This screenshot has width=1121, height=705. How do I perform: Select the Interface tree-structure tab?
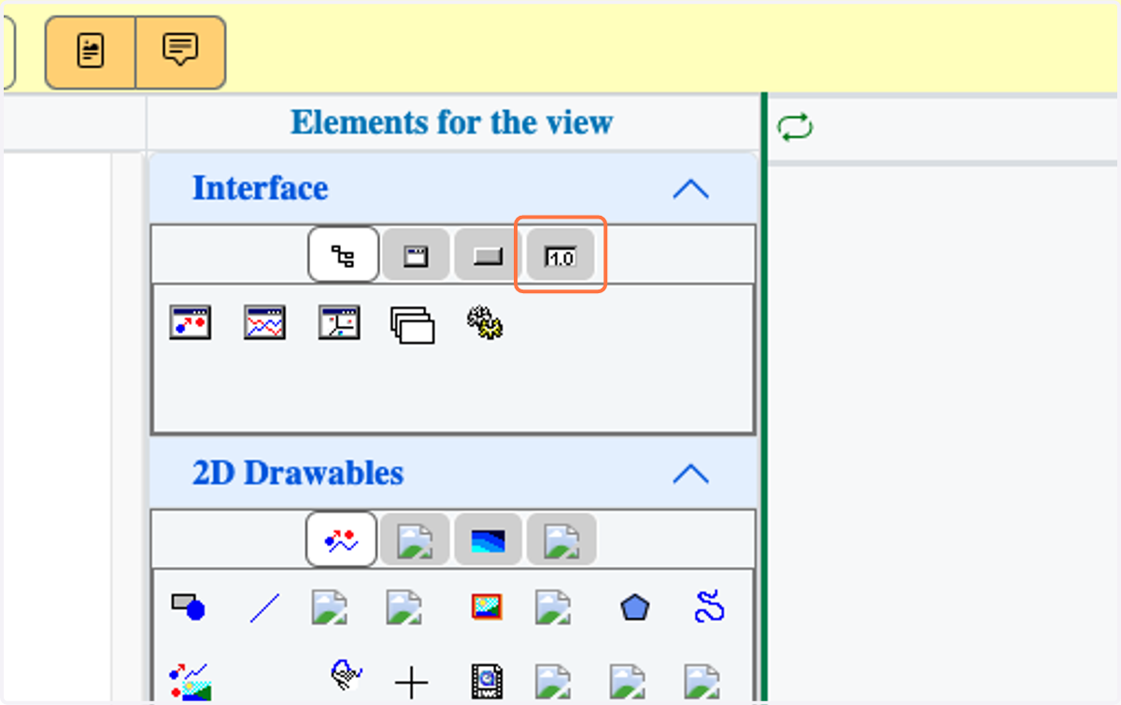343,254
